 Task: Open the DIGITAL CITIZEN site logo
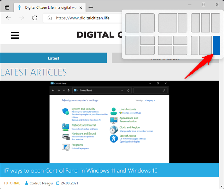(99, 35)
